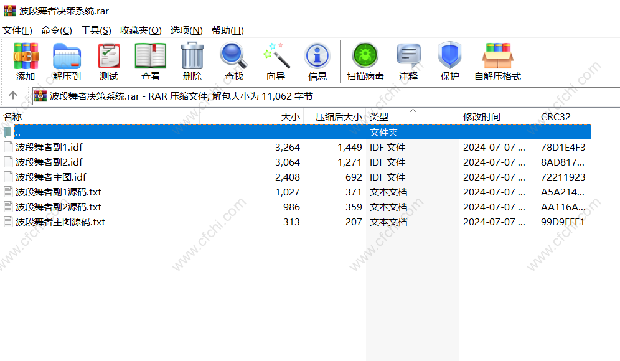Click the Delete (删除) trash icon
This screenshot has width=620, height=361.
click(x=192, y=56)
